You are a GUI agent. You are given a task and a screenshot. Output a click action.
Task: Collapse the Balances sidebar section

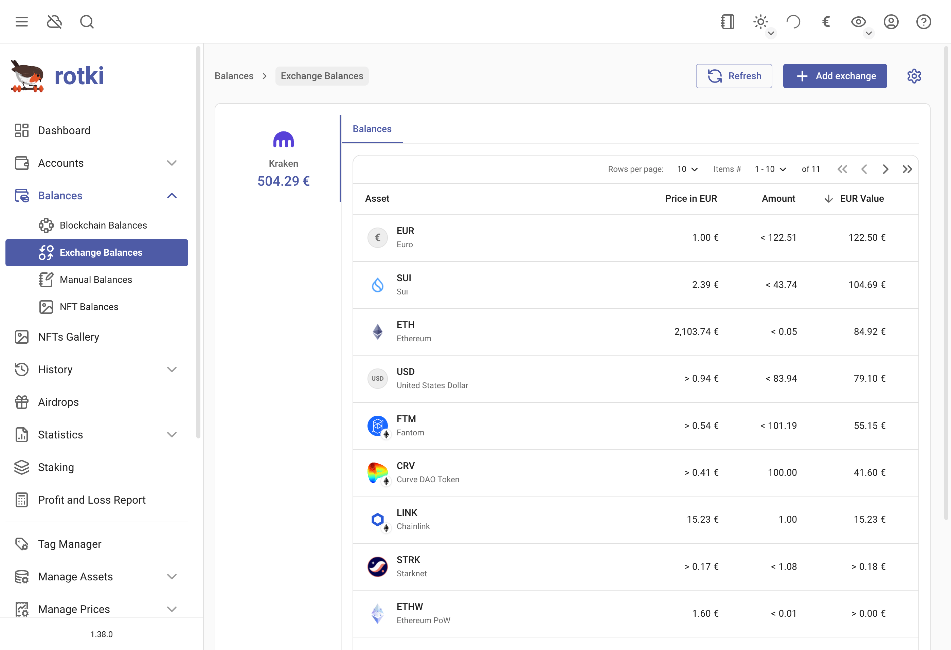point(96,196)
